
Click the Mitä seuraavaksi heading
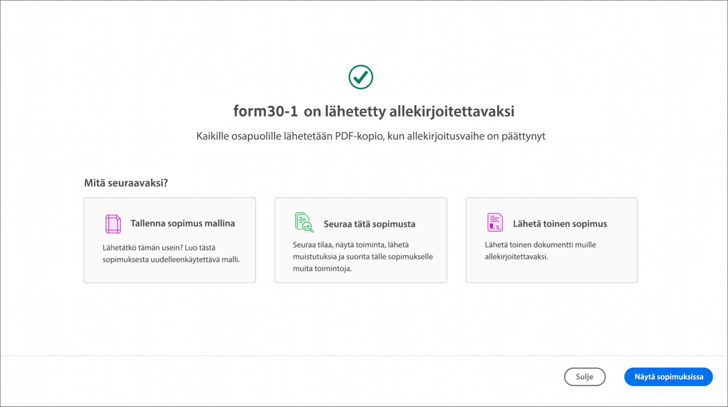point(127,183)
